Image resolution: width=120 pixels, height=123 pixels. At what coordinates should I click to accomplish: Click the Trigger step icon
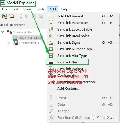click(51, 111)
